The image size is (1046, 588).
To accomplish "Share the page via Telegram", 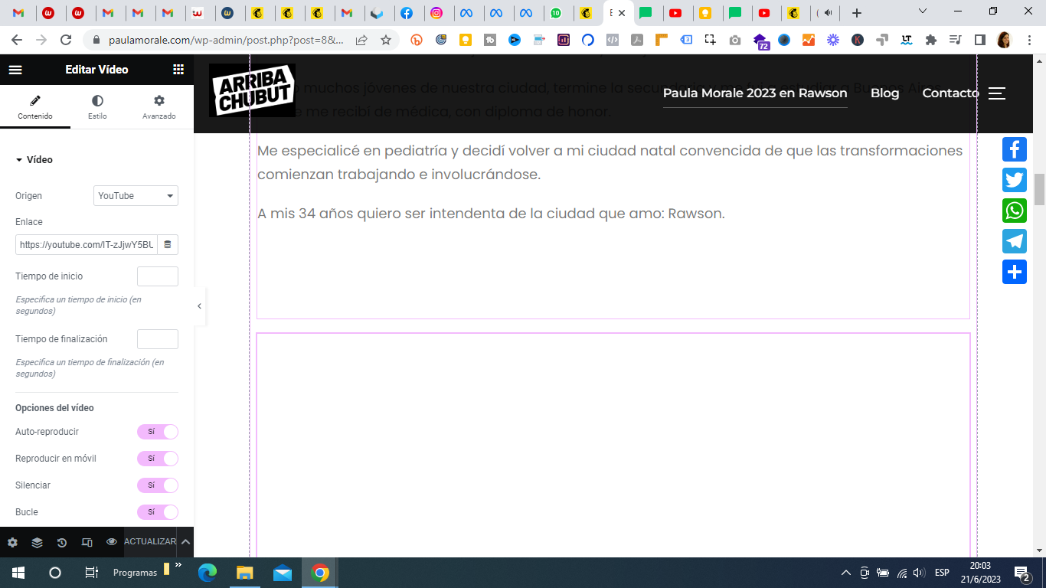I will click(1015, 241).
